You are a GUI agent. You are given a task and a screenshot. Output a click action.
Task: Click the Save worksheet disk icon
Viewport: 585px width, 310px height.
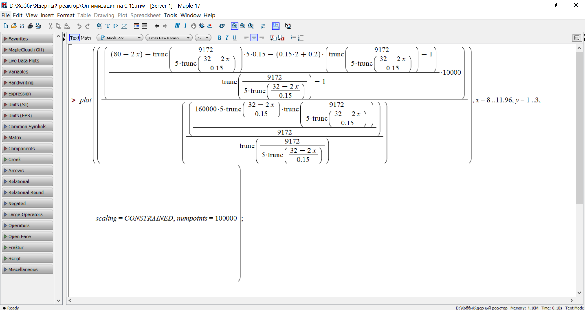[22, 26]
